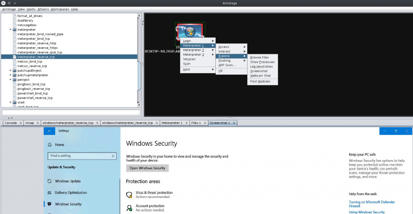The width and height of the screenshot is (413, 214).
Task: Open the Meterpreter 3 submenu
Action: tap(198, 54)
